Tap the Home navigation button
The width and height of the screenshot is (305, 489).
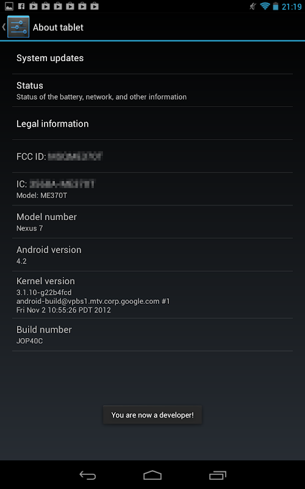click(x=152, y=475)
